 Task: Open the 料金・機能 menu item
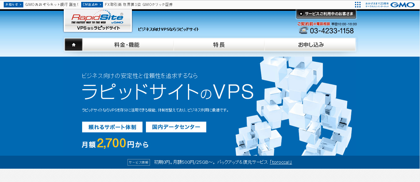coord(128,45)
